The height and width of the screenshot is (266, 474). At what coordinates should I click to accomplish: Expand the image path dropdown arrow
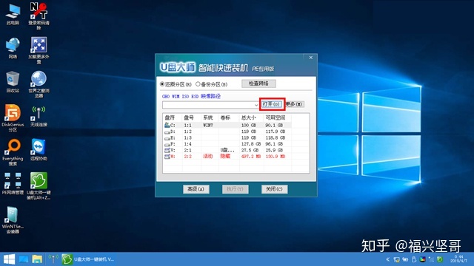[x=256, y=105]
